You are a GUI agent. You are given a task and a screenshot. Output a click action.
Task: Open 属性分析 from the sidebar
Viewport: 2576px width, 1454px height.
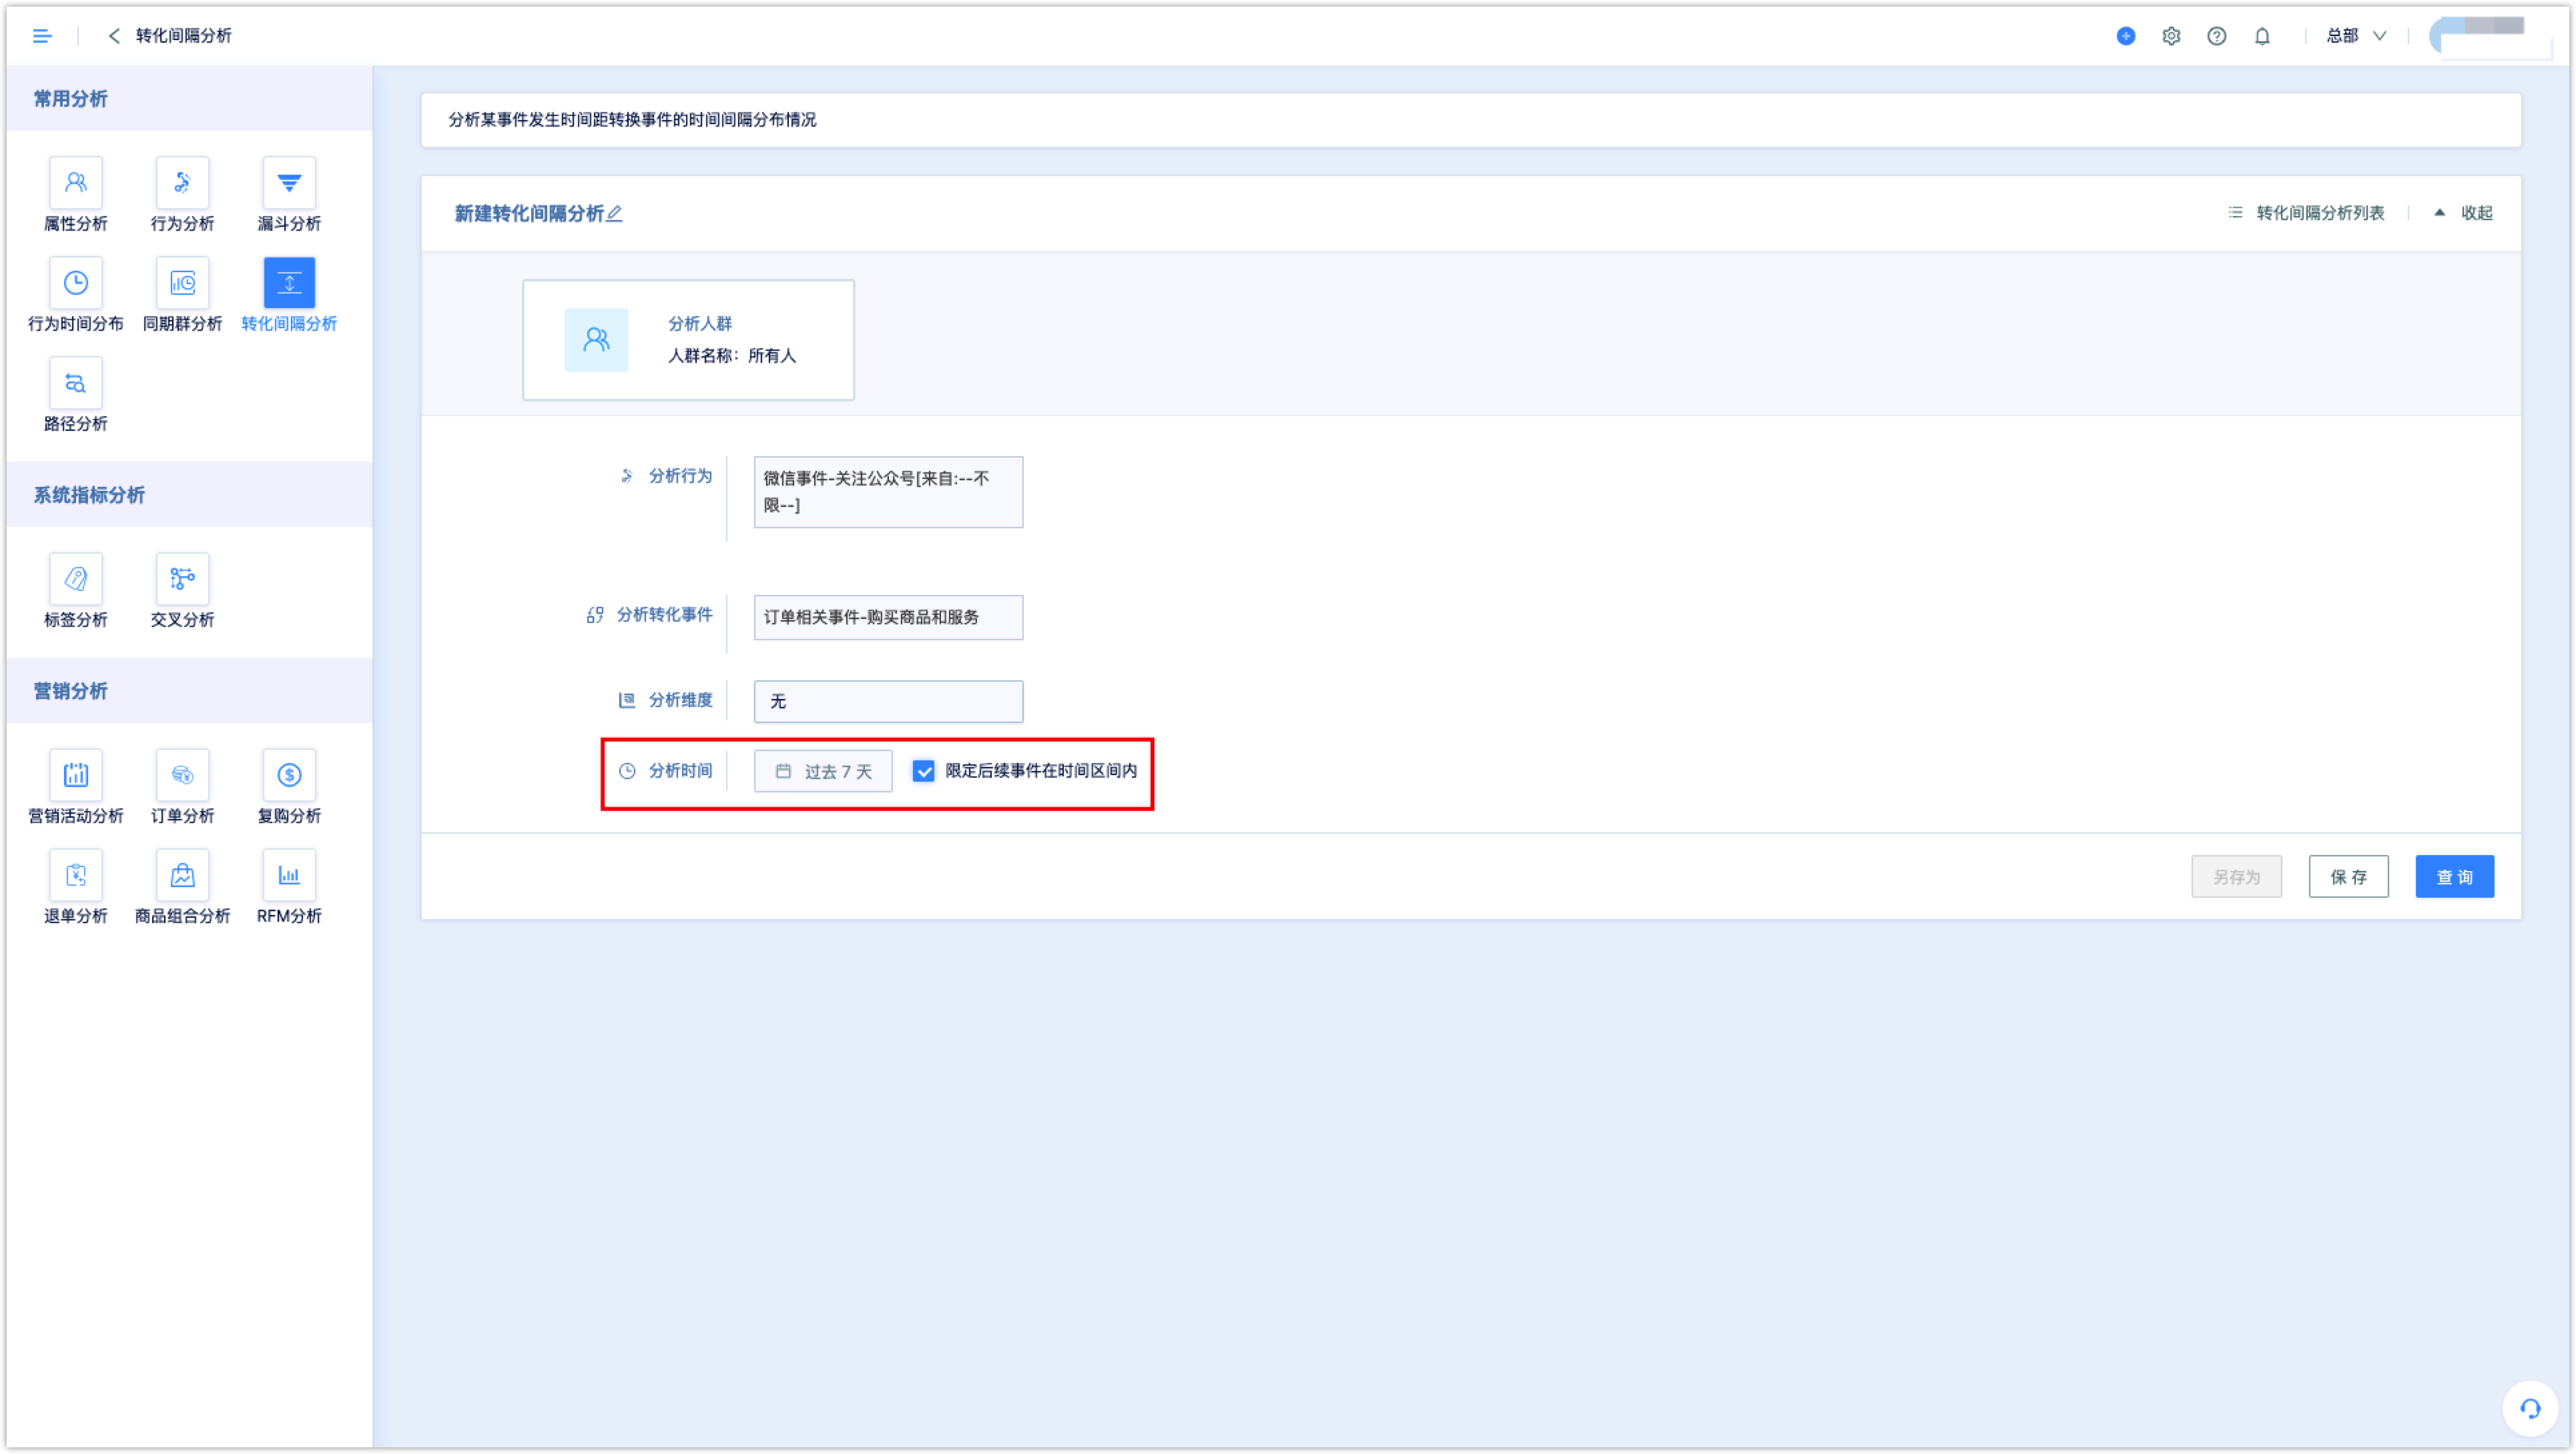pyautogui.click(x=75, y=182)
